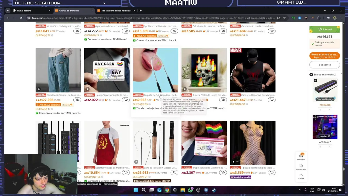The height and width of the screenshot is (196, 348).
Task: Add Caña de Pesca con Moscas to cart
Action: (x=175, y=173)
